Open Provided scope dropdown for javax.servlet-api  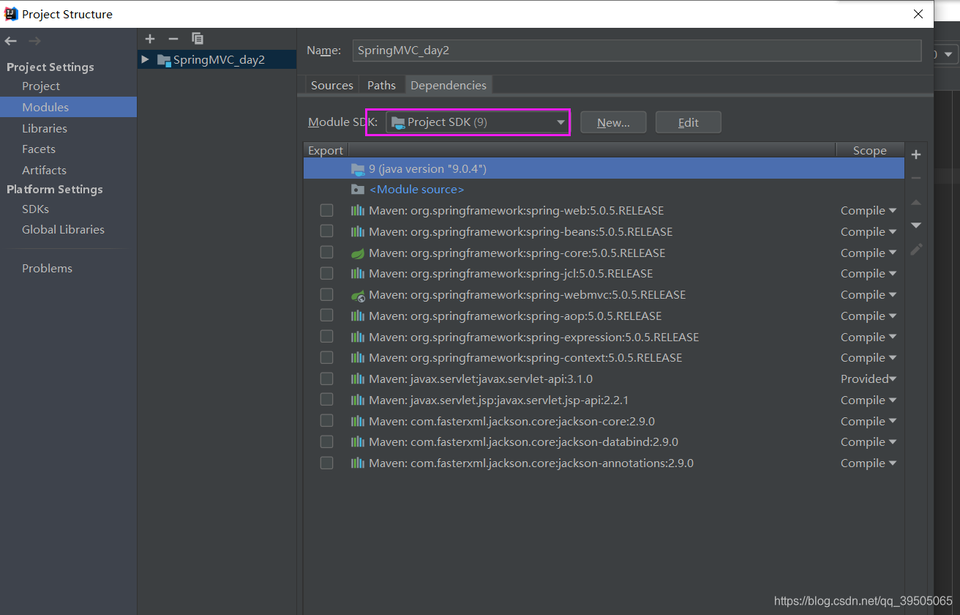click(869, 379)
